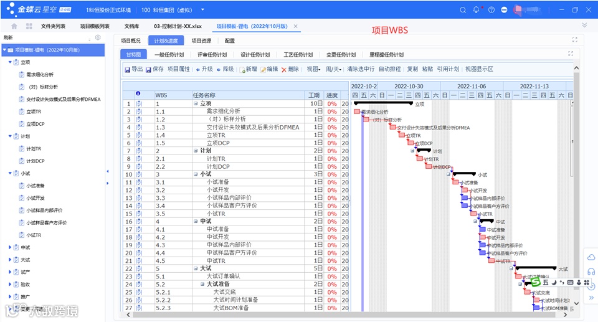
Task: Open the organization dropdown arrow
Action: pyautogui.click(x=202, y=9)
